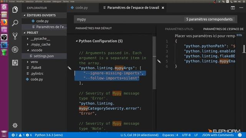Expand the .mypy_cache folder
The image size is (246, 138).
[x=28, y=44]
